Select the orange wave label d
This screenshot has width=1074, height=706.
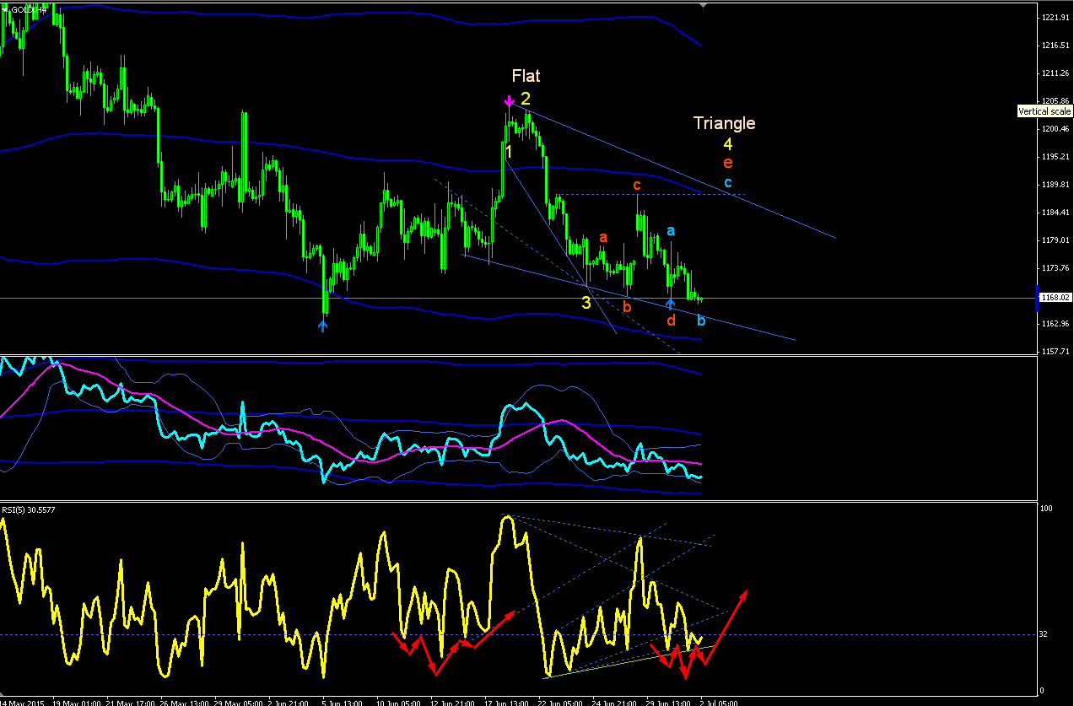pos(671,321)
